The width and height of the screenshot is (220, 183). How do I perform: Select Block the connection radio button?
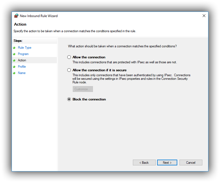point(69,99)
